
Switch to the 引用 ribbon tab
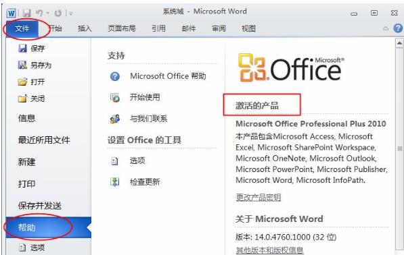click(158, 28)
